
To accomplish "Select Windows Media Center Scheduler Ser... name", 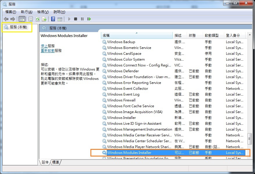I will 139,141.
